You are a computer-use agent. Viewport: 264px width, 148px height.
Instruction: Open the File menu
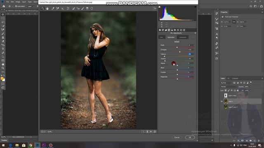pos(7,2)
